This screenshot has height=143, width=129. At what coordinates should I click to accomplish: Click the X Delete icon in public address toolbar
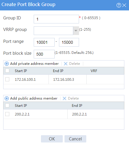[64, 98]
